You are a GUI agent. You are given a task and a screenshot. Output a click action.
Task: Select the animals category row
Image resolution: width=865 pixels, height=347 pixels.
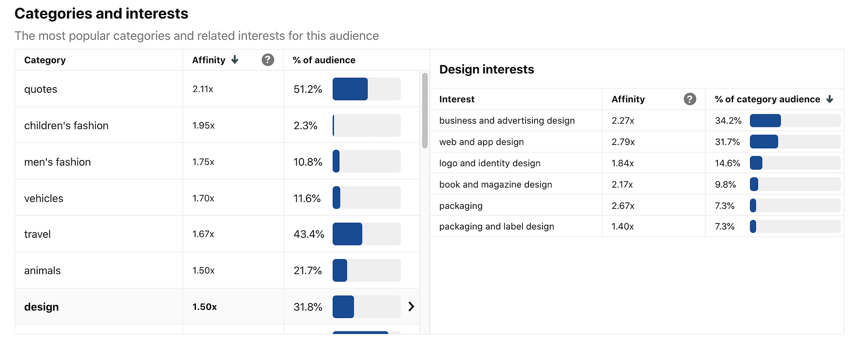pos(217,270)
